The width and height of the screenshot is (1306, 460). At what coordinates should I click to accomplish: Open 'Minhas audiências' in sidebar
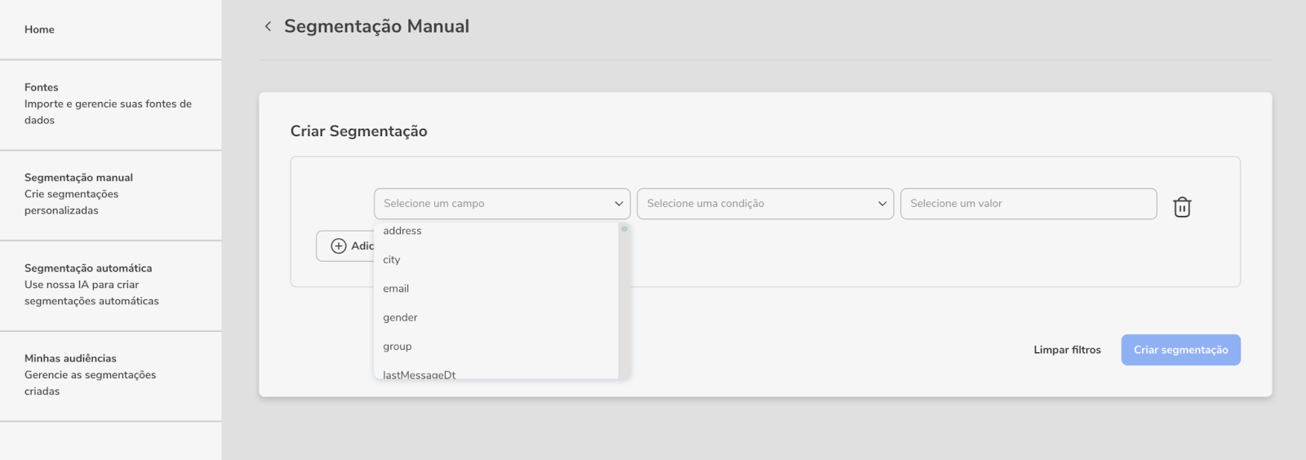coord(110,376)
